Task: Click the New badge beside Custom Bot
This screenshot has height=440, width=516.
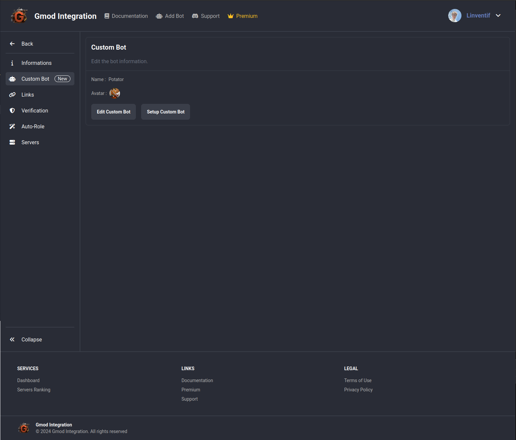Action: point(62,79)
